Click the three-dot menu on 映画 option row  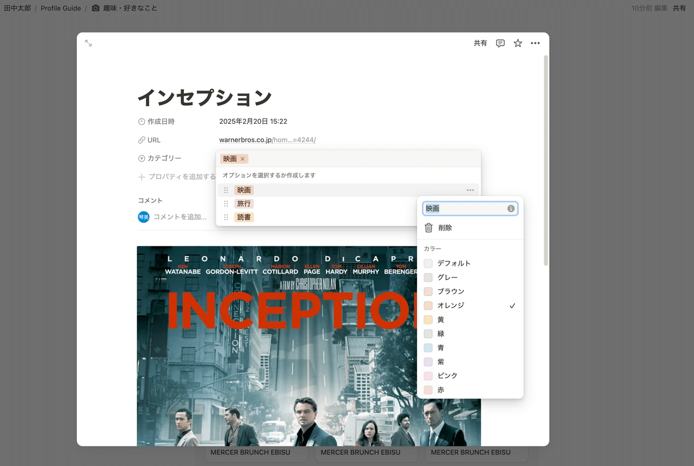[x=470, y=190]
